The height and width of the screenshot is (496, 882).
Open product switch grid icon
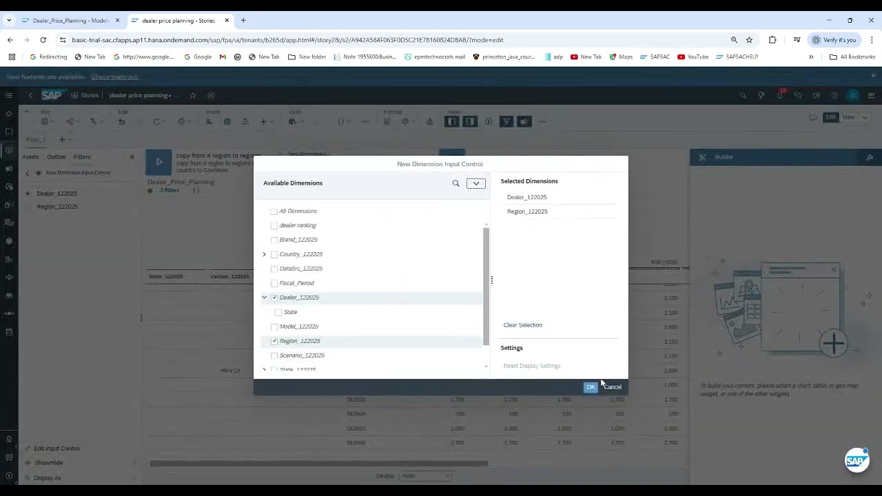point(872,96)
